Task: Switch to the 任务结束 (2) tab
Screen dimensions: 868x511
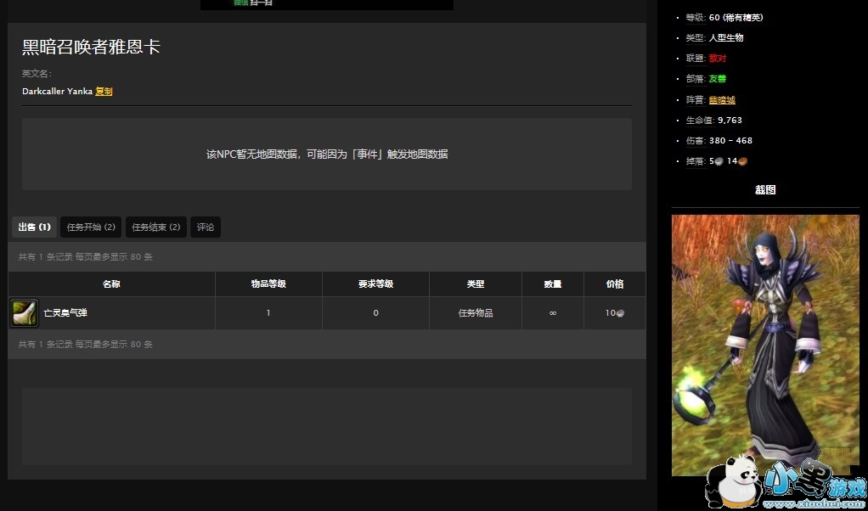Action: tap(156, 227)
